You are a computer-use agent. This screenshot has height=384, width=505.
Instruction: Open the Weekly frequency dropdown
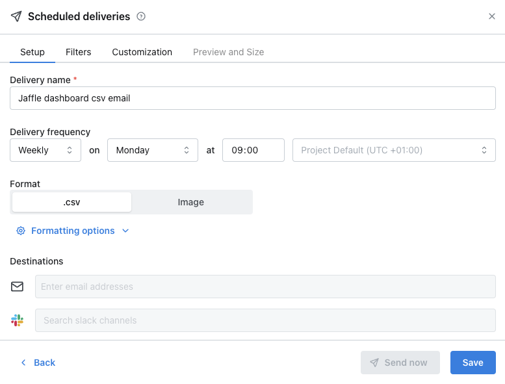[45, 150]
